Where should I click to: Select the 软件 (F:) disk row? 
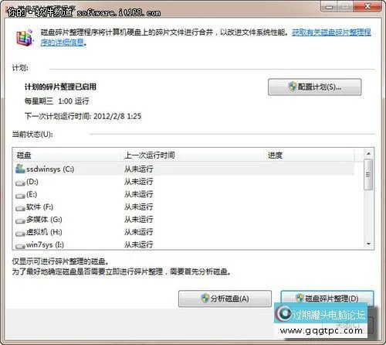185,207
